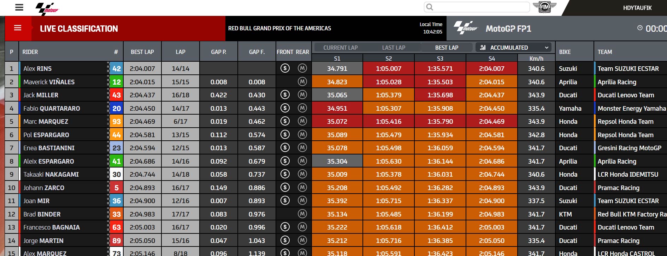This screenshot has height=256, width=667.
Task: Sort by the Team column header
Action: [x=605, y=52]
